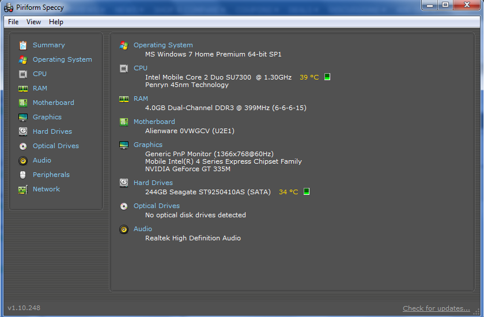Screen dimensions: 484x317
Task: Click Check for updates link
Action: click(437, 308)
